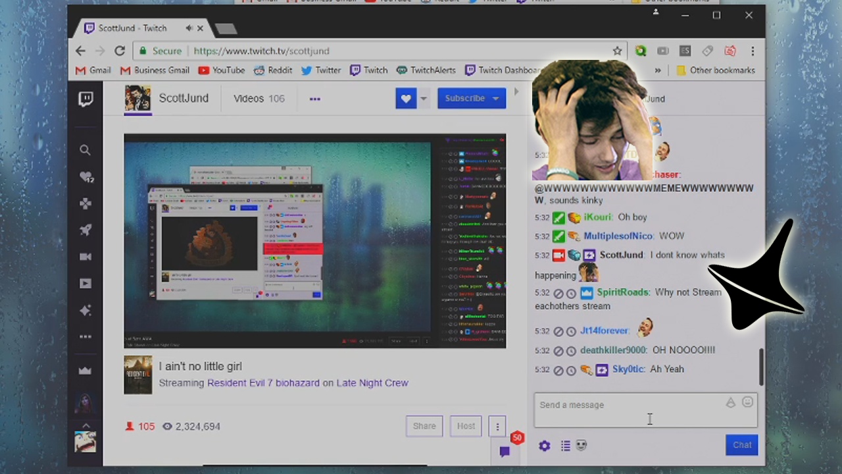Open ScottJund channel avatar
The width and height of the screenshot is (842, 474).
click(x=137, y=99)
